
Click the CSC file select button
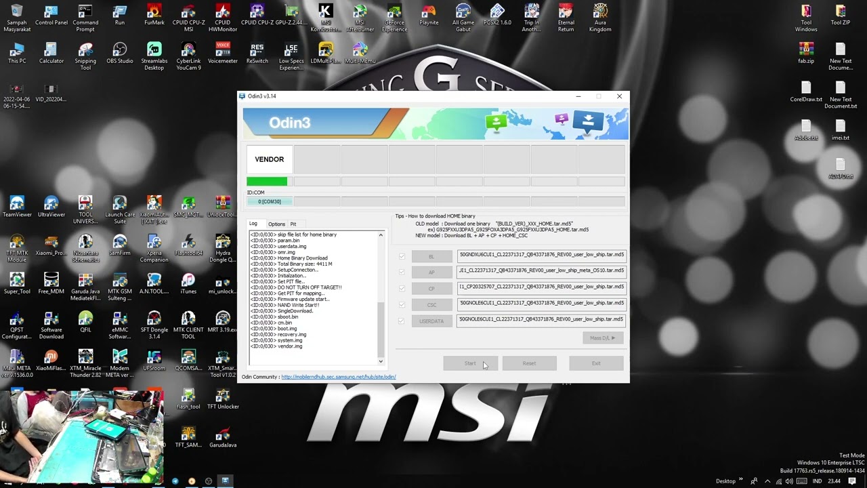[431, 305]
